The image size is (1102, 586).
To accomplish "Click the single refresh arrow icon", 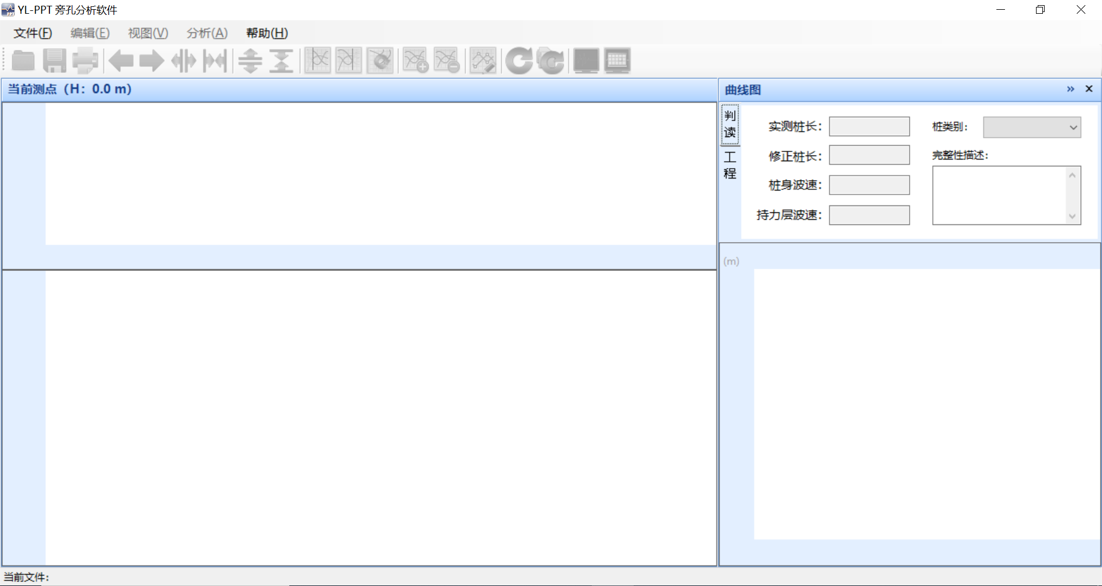I will 519,61.
